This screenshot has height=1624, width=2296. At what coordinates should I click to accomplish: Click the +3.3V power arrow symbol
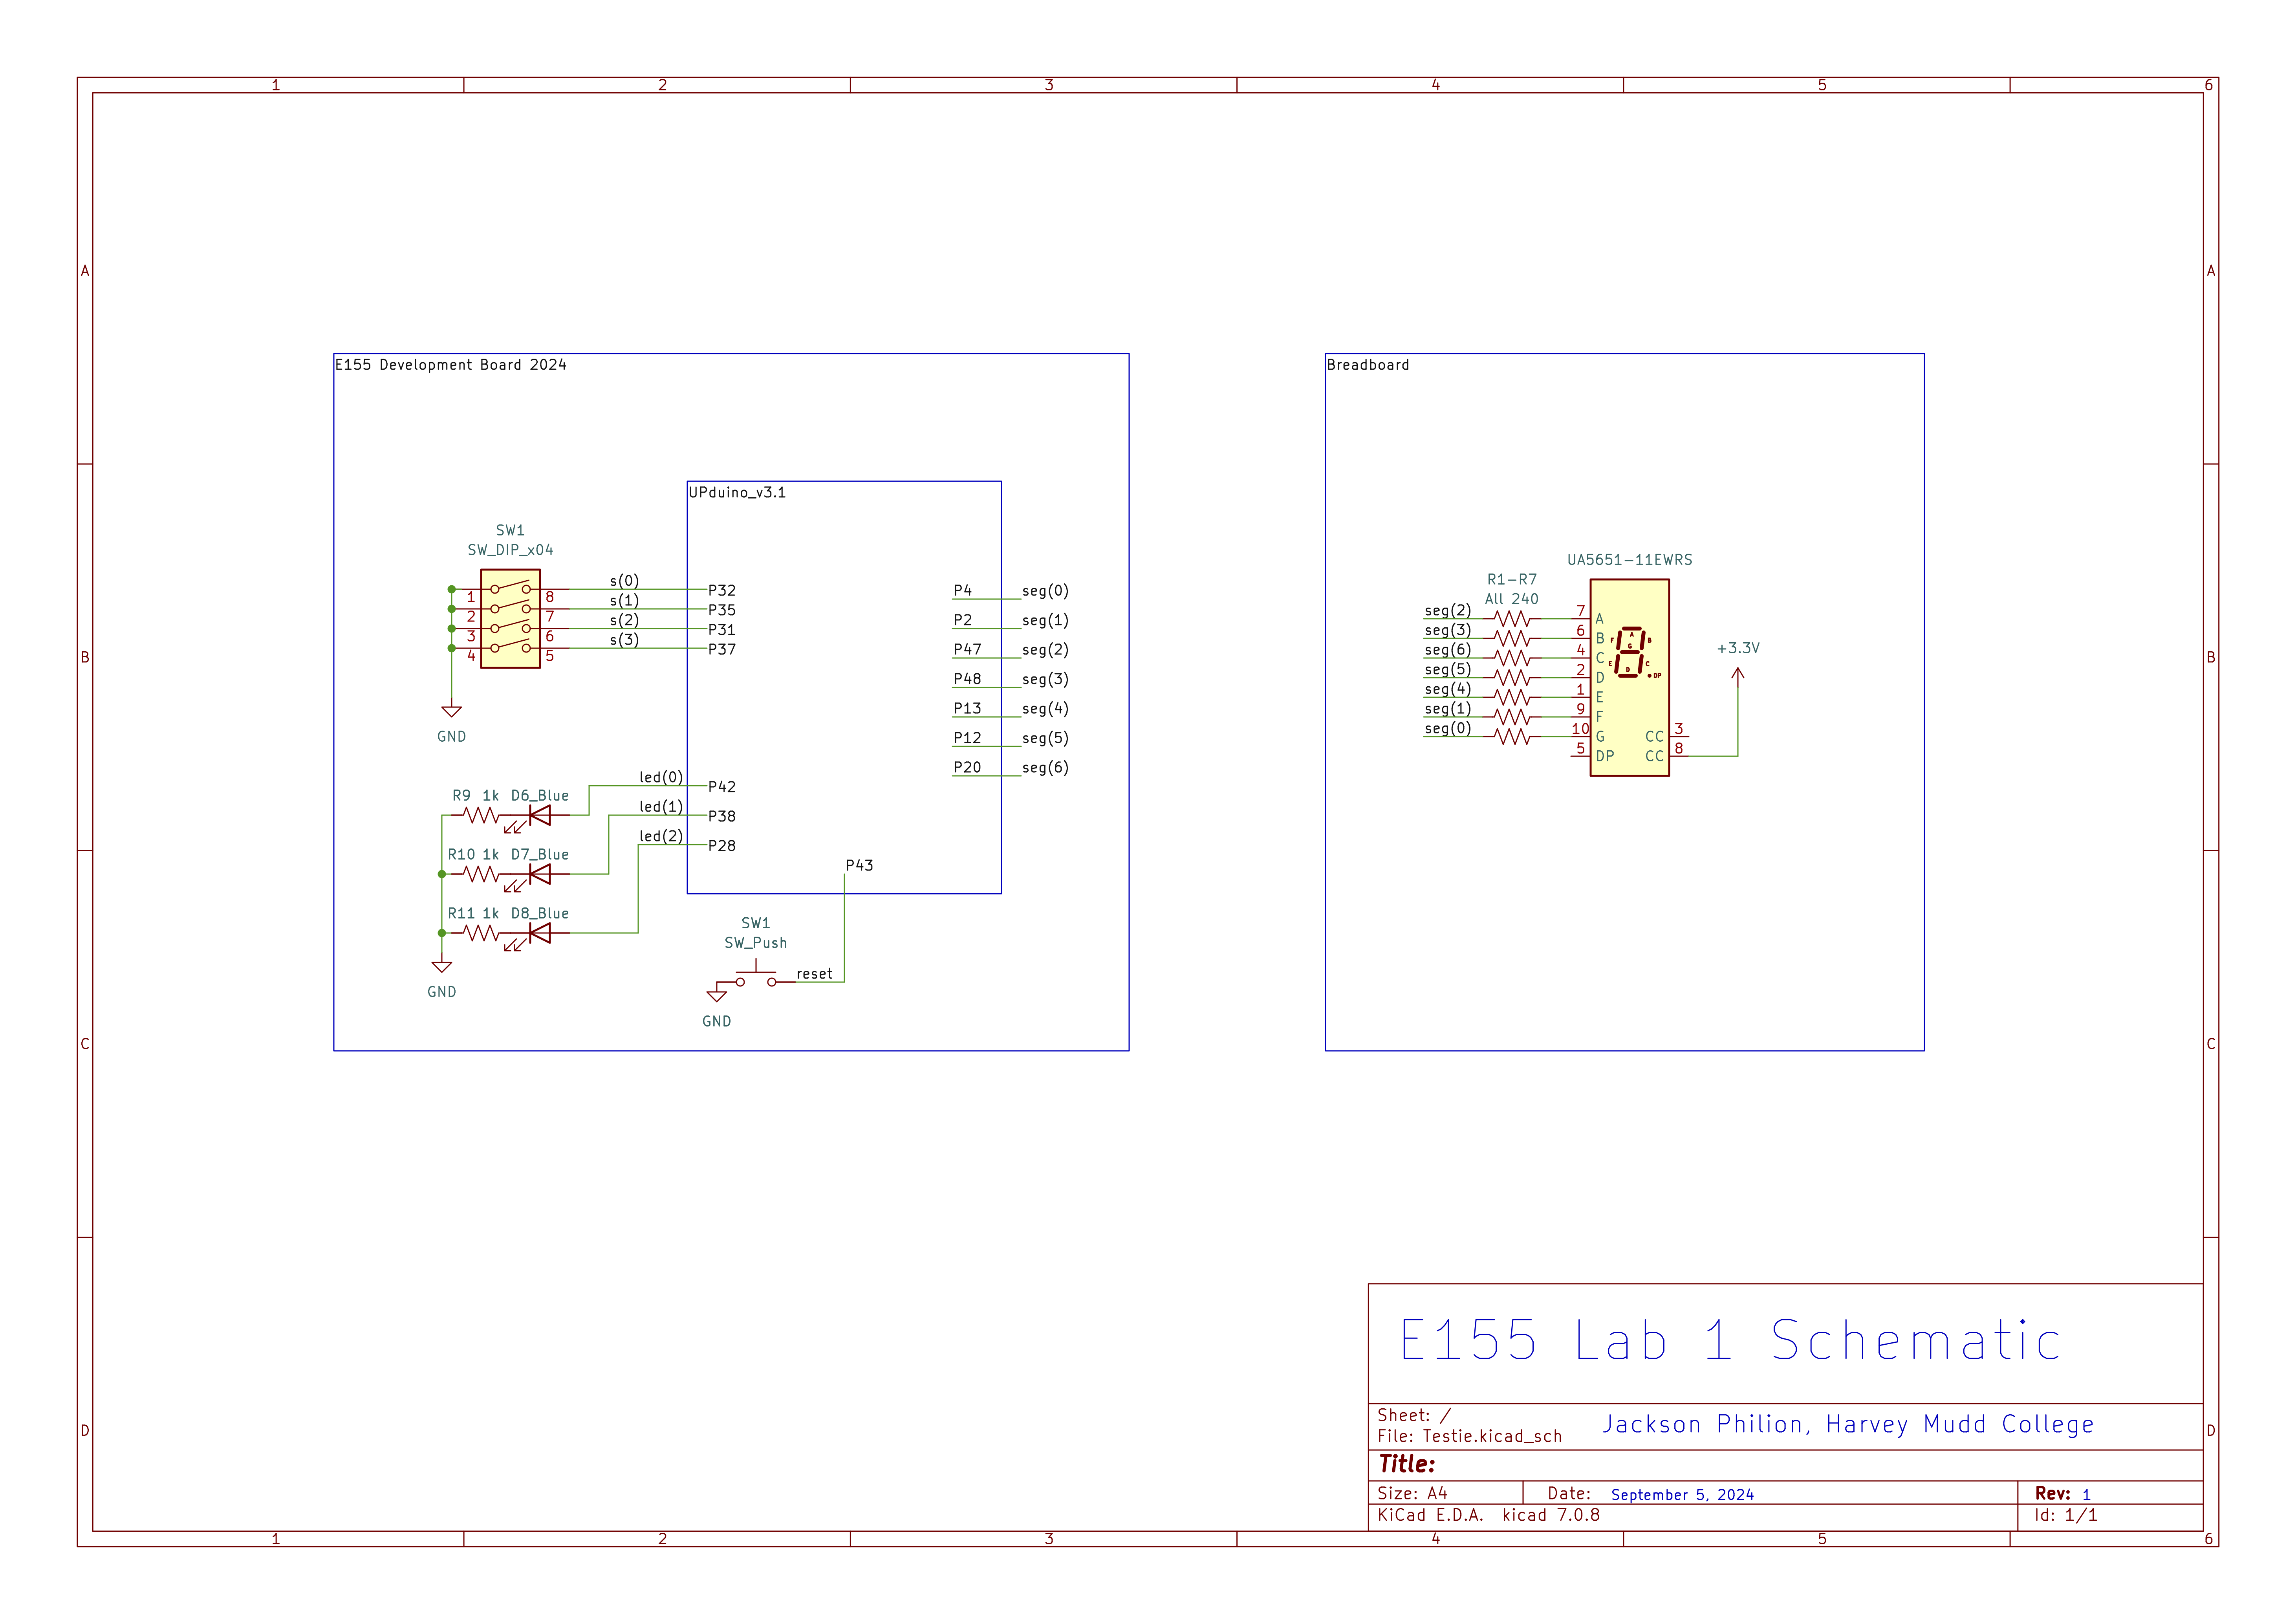point(1738,676)
